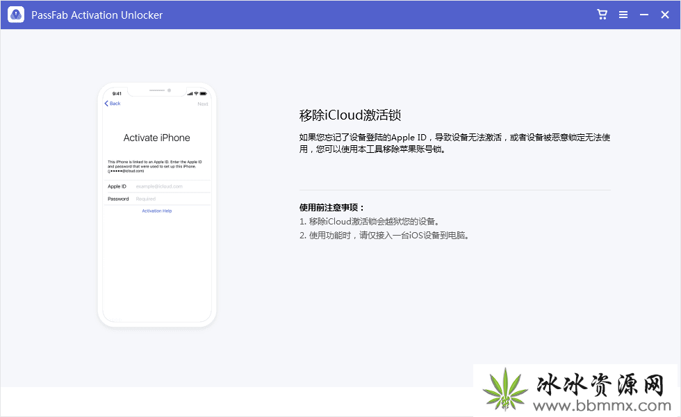Screen dimensions: 681x417
Task: Click the "移除iCloud激活锁" heading
Action: (350, 115)
